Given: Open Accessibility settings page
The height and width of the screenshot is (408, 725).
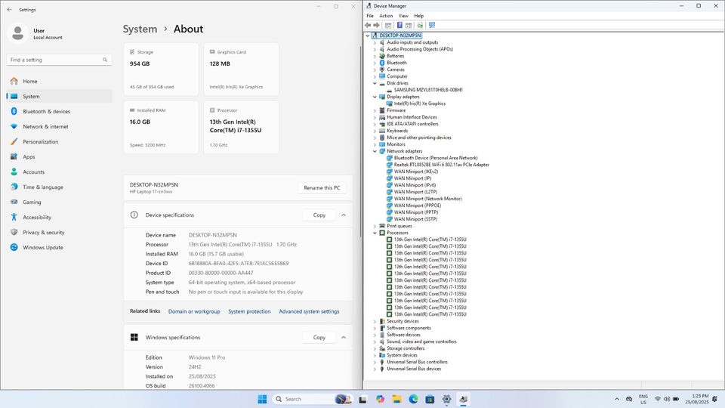Looking at the screenshot, I should click(59, 217).
